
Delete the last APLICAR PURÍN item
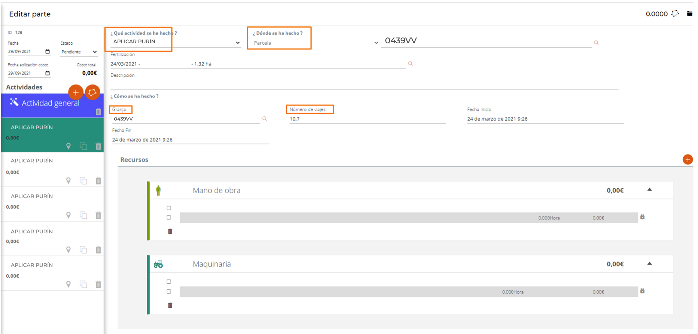coord(98,284)
